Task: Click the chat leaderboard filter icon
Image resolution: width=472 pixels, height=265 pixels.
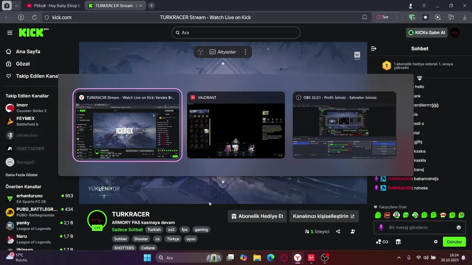Action: [420, 78]
